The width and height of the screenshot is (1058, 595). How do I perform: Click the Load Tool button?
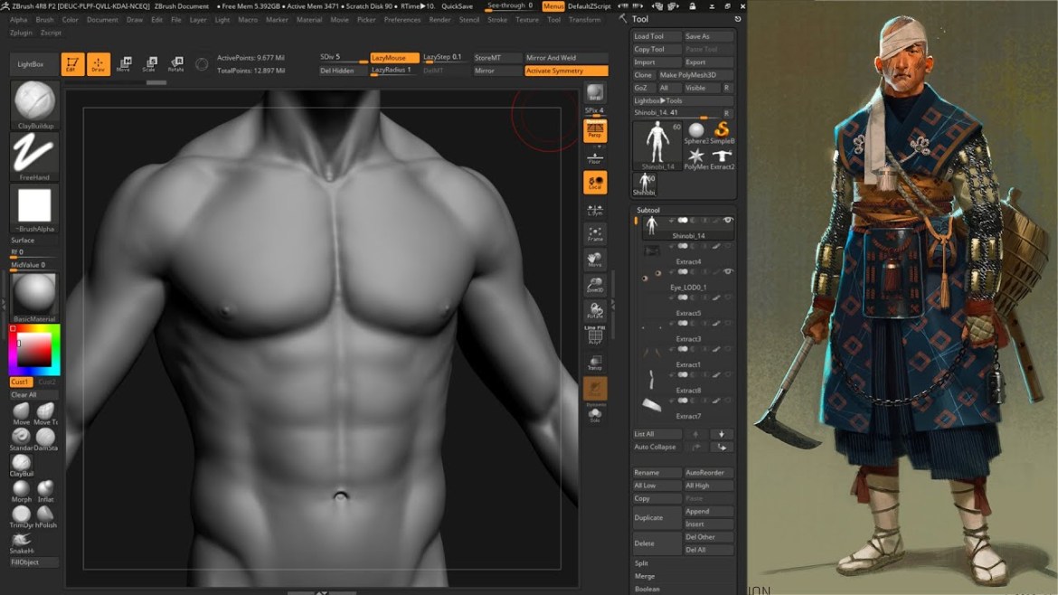(x=657, y=36)
